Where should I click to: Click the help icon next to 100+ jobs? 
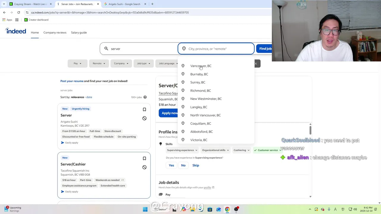click(145, 97)
